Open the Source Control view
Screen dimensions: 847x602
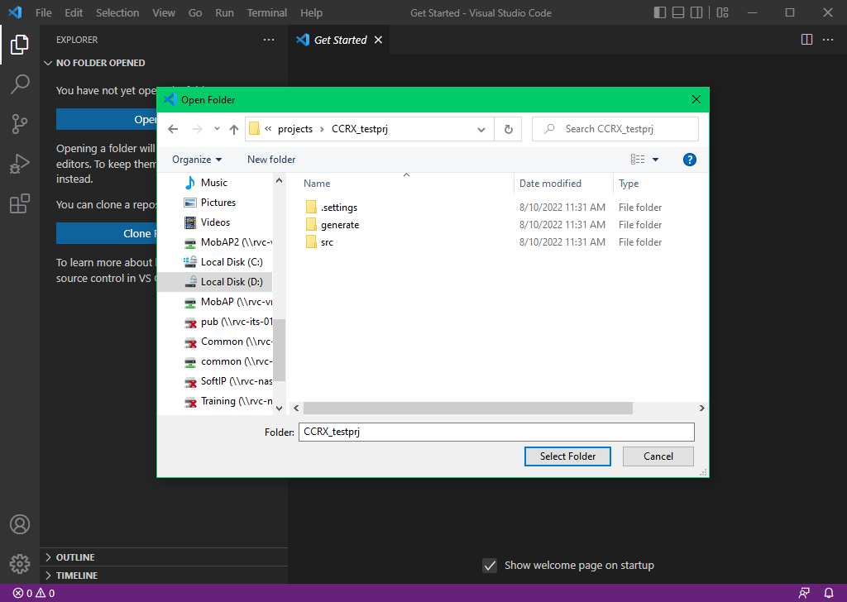click(20, 124)
